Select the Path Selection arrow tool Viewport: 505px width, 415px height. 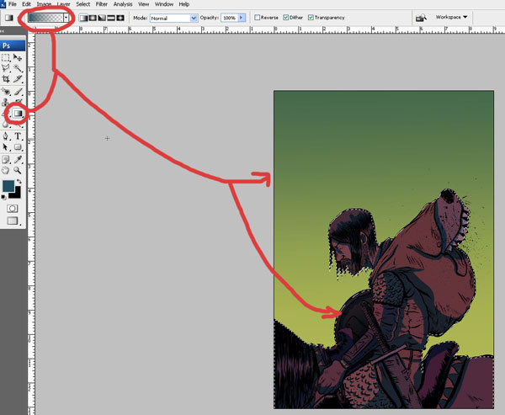click(x=6, y=147)
